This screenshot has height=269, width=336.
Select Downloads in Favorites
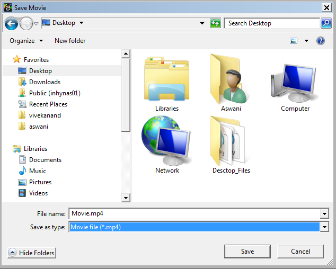coord(45,82)
